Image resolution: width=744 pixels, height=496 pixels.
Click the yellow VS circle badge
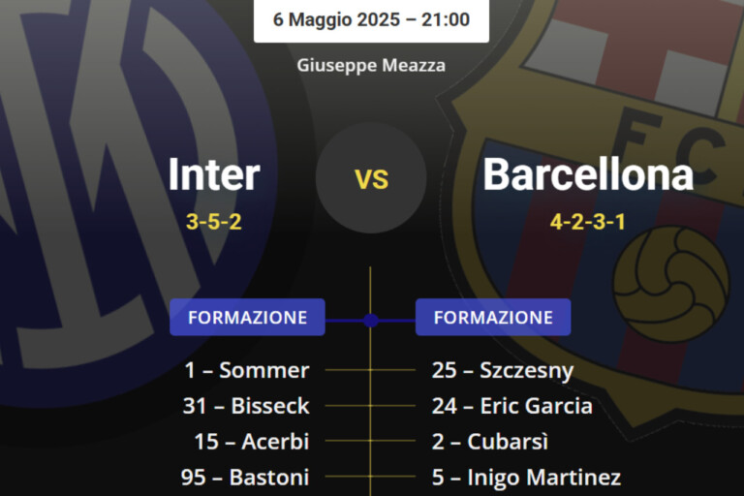(371, 179)
